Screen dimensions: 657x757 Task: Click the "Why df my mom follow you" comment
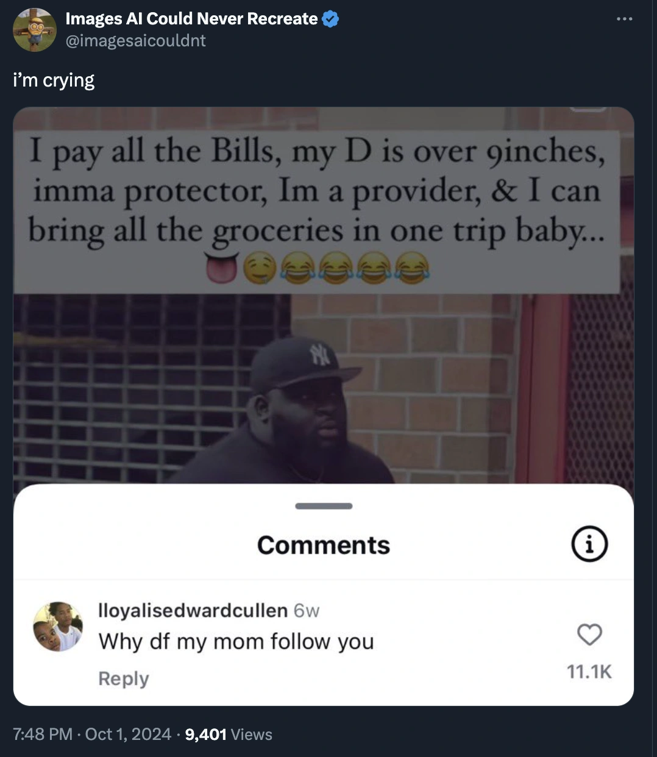coord(236,642)
